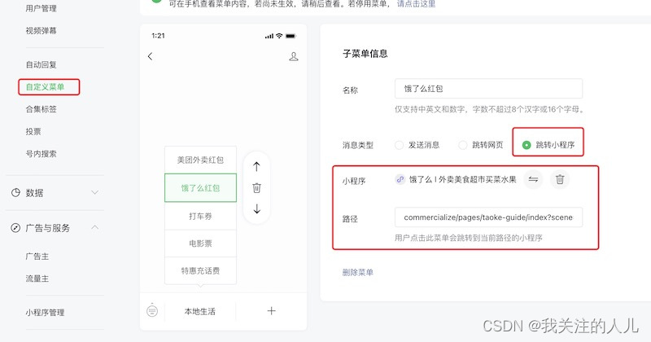Select 饿了么红包 submenu item
Screen dimensions: 651x342
point(200,188)
